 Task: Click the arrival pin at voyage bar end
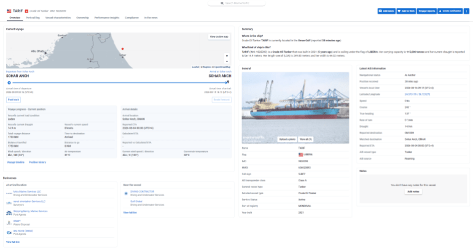[x=228, y=82]
